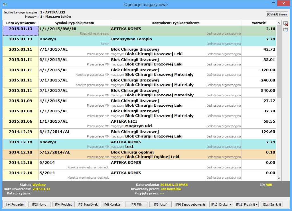Open the [F10] Drukuj dropdown
The height and width of the screenshot is (211, 292).
221,204
